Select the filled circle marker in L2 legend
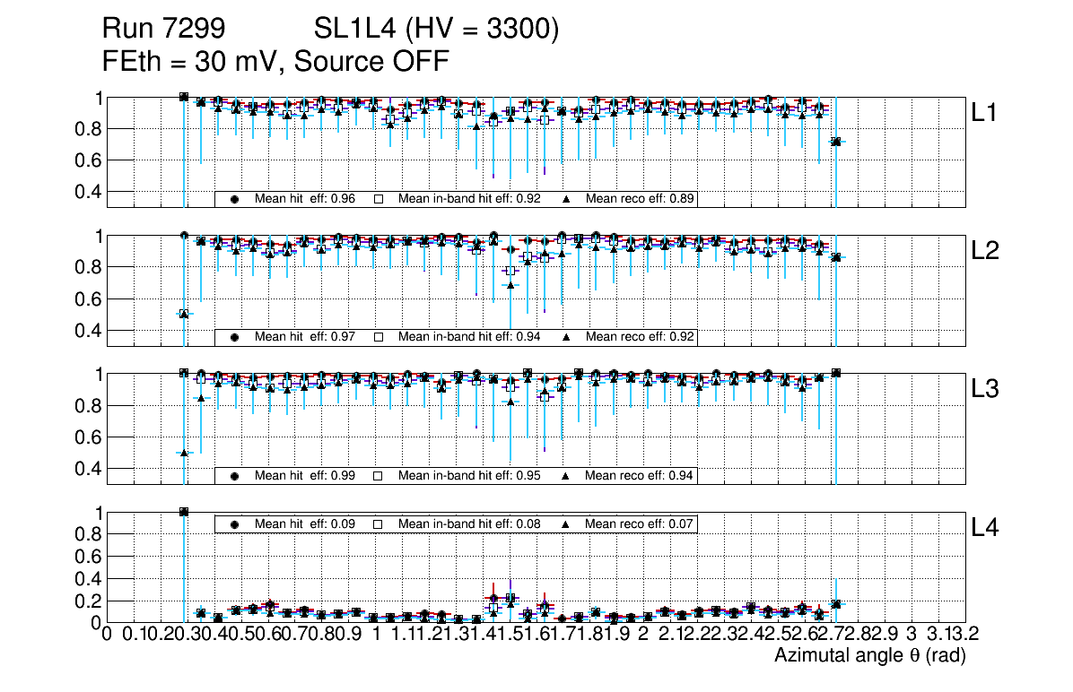 pos(235,337)
